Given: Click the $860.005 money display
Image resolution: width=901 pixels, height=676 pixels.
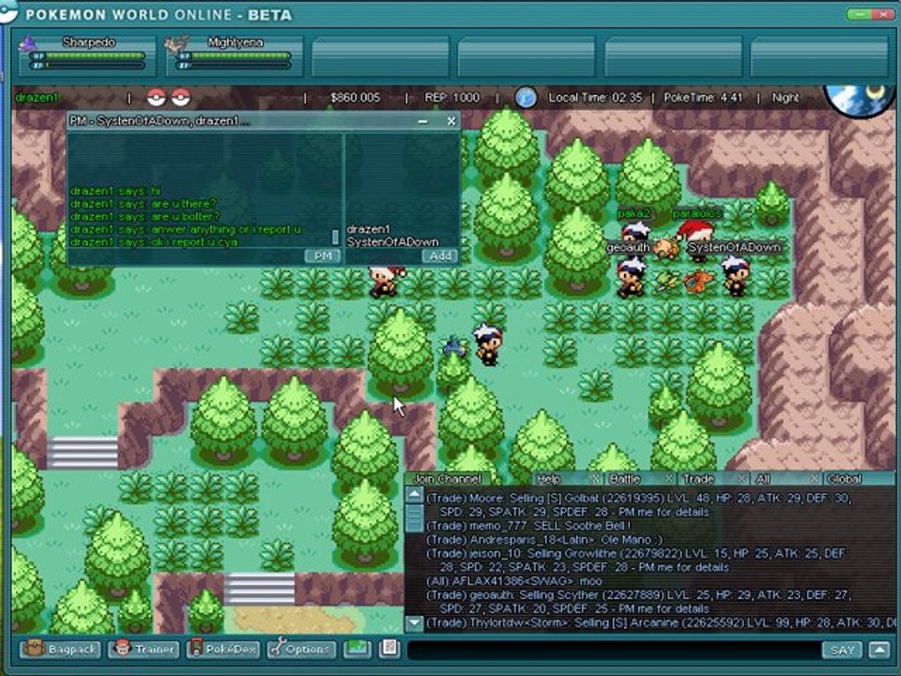Looking at the screenshot, I should [355, 98].
